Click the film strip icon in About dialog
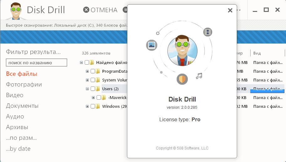 tap(208, 32)
